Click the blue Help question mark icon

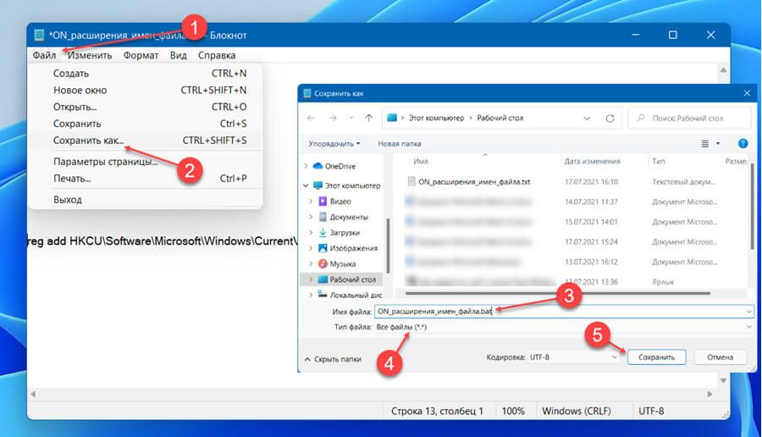point(743,143)
